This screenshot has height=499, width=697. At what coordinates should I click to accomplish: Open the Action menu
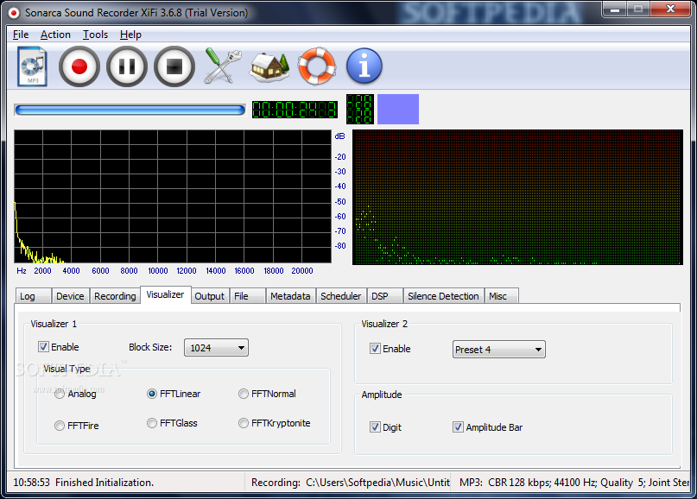[55, 35]
